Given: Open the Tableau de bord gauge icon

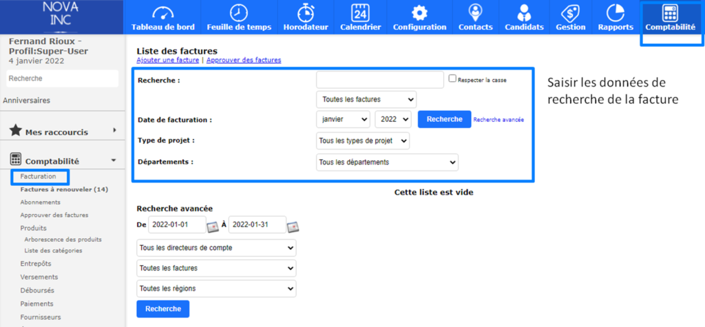Looking at the screenshot, I should pos(162,12).
